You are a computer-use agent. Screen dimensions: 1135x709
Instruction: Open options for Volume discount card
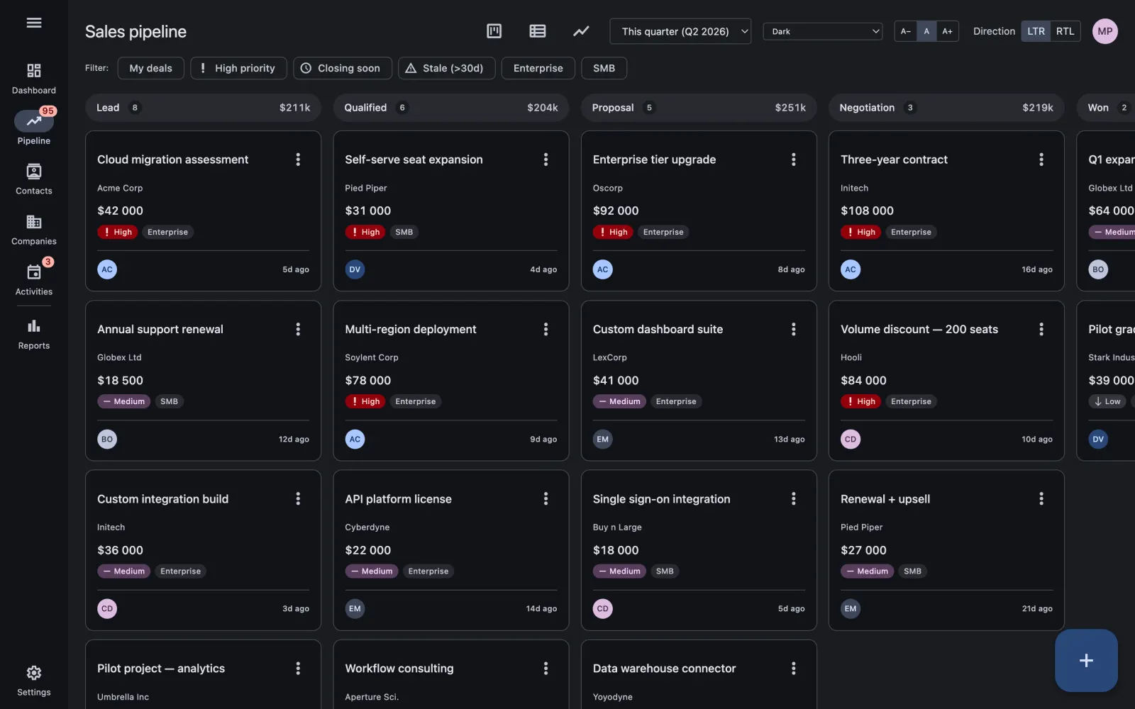(x=1041, y=329)
